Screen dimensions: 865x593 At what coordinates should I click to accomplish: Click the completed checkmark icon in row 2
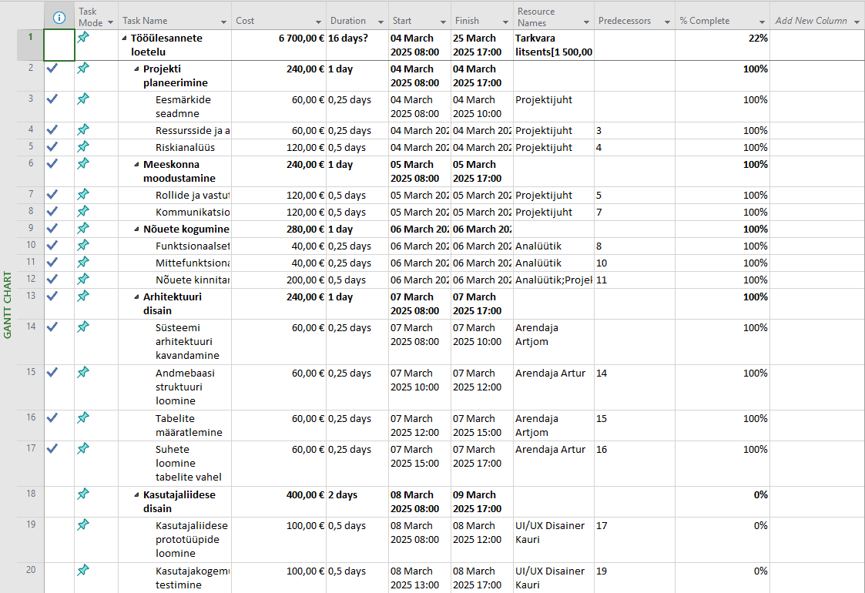[52, 69]
